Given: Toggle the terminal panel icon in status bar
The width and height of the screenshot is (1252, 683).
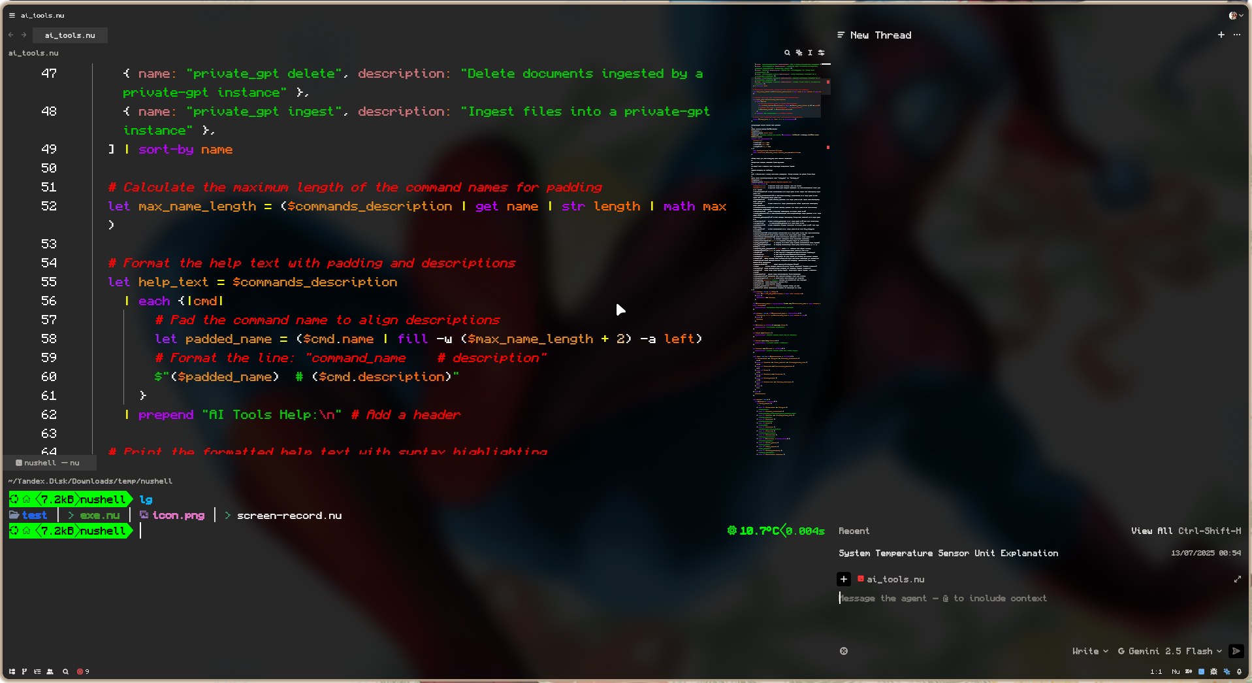Looking at the screenshot, I should 1201,671.
